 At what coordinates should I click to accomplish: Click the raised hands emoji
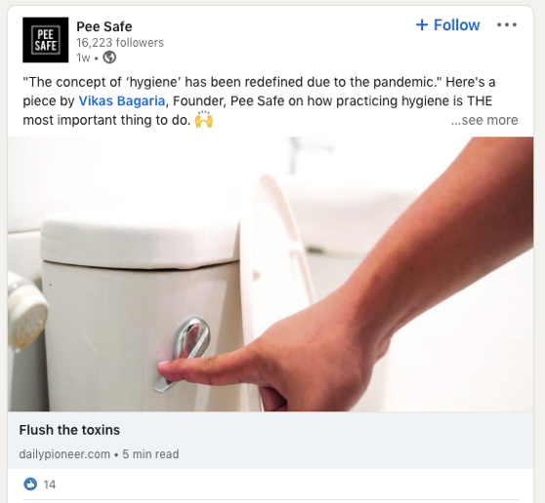coord(204,120)
